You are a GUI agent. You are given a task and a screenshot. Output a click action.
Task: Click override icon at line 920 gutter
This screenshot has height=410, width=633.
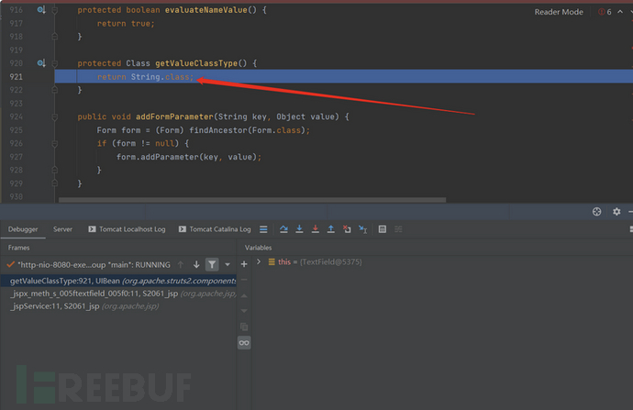(40, 63)
